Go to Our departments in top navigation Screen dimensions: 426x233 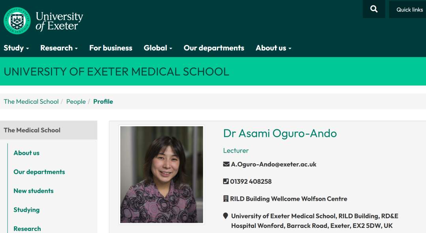pos(214,48)
